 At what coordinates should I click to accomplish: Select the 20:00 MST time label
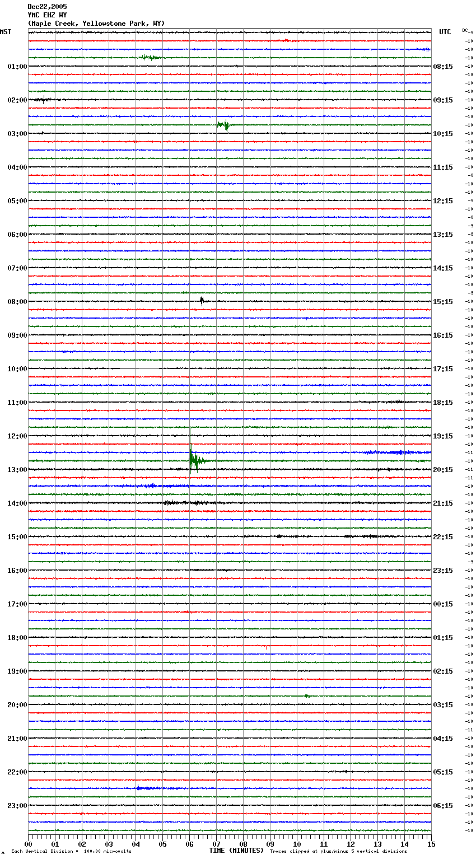(x=17, y=705)
